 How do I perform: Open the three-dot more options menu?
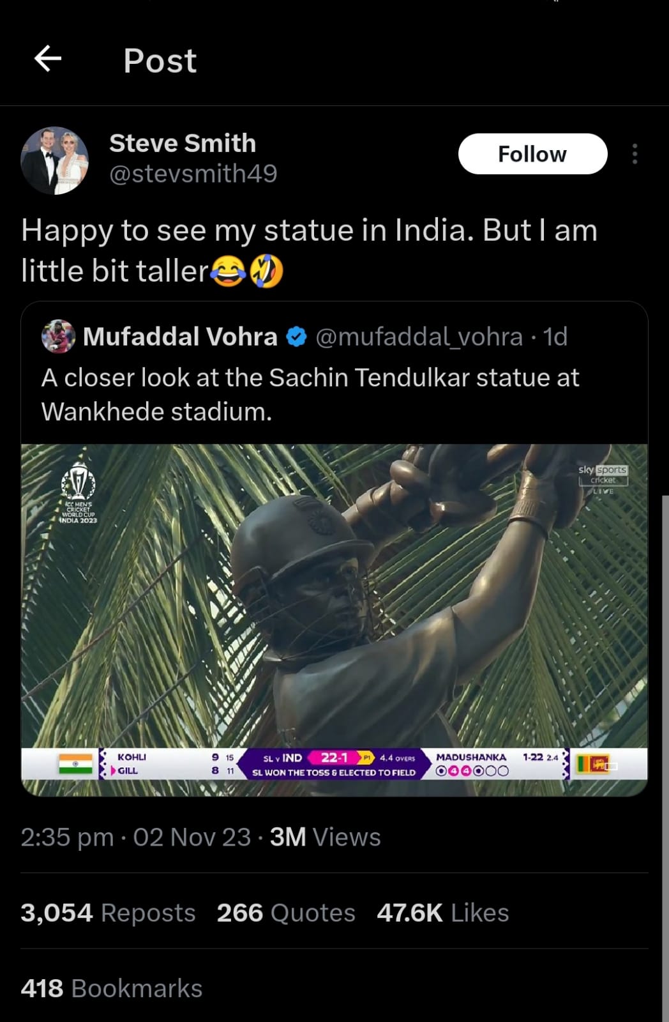click(634, 154)
